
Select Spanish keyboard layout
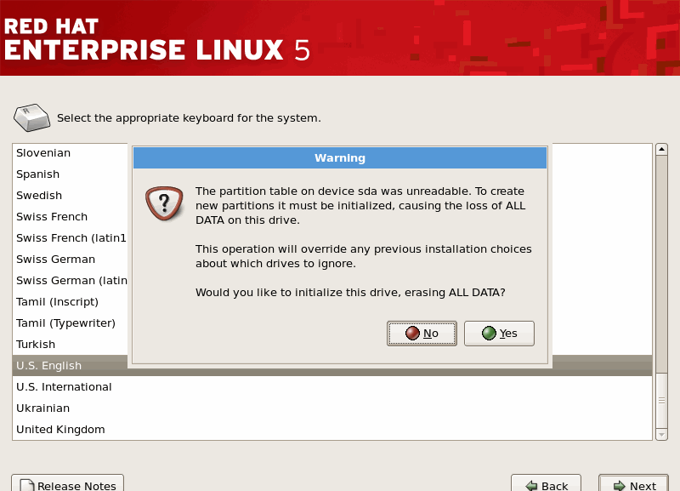click(x=38, y=174)
